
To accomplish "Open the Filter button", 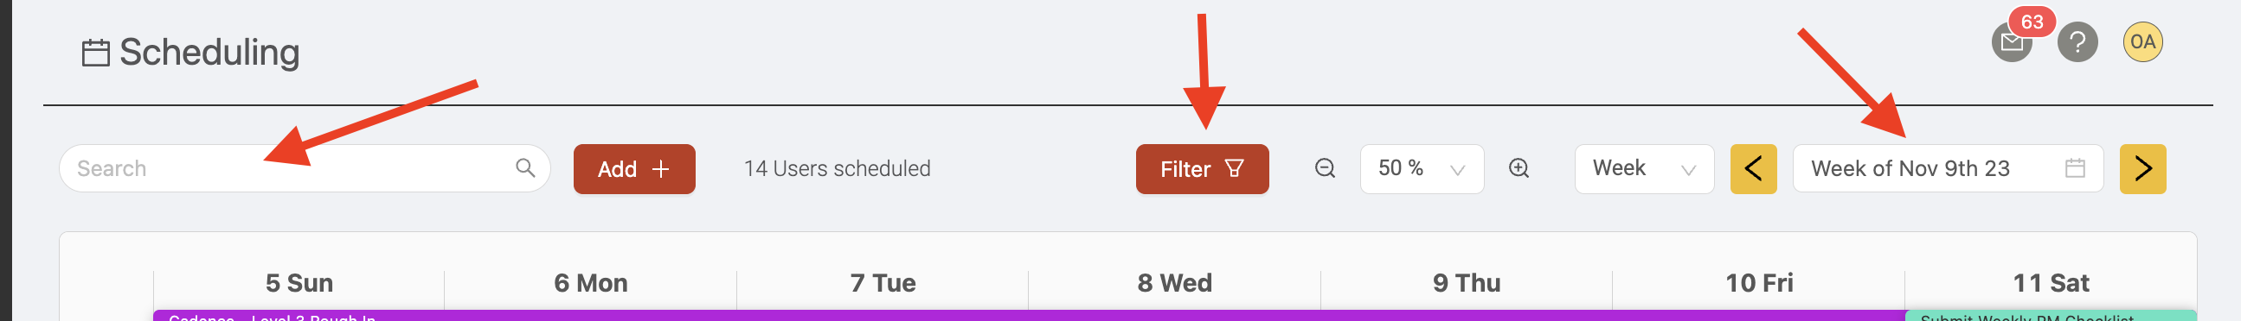I will (x=1203, y=168).
